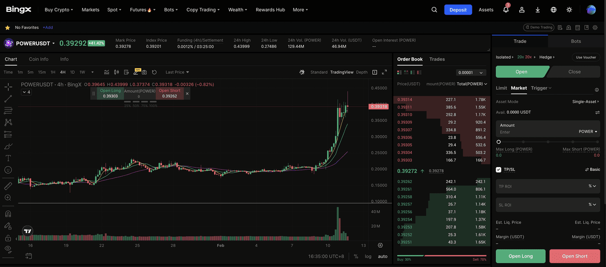Click the search magnifier icon in header
This screenshot has height=267, width=606.
click(x=434, y=9)
